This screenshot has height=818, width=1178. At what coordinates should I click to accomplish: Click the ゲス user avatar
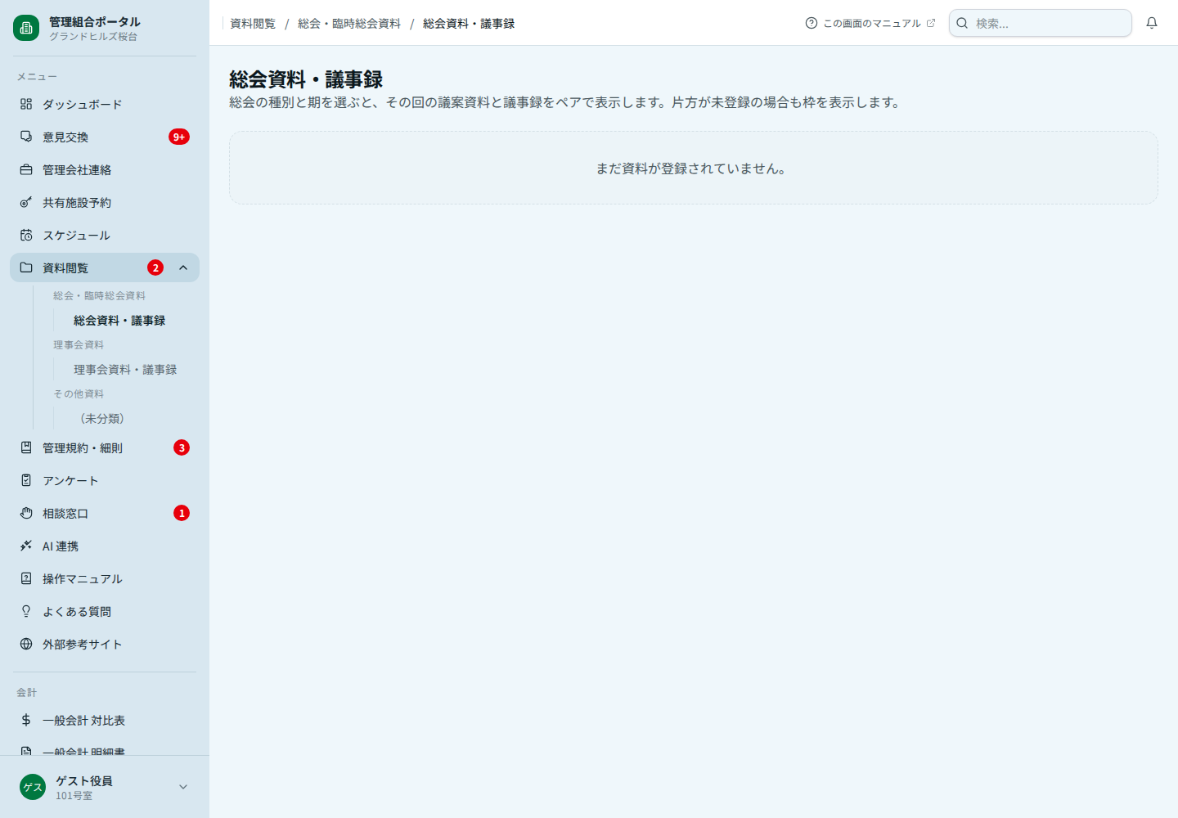(33, 787)
